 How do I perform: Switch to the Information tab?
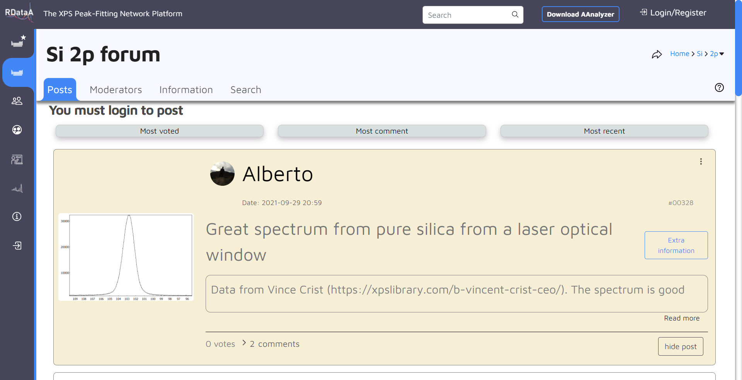tap(186, 90)
